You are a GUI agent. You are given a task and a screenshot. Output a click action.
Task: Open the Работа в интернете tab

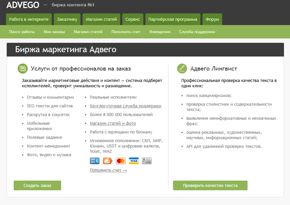(x=29, y=19)
